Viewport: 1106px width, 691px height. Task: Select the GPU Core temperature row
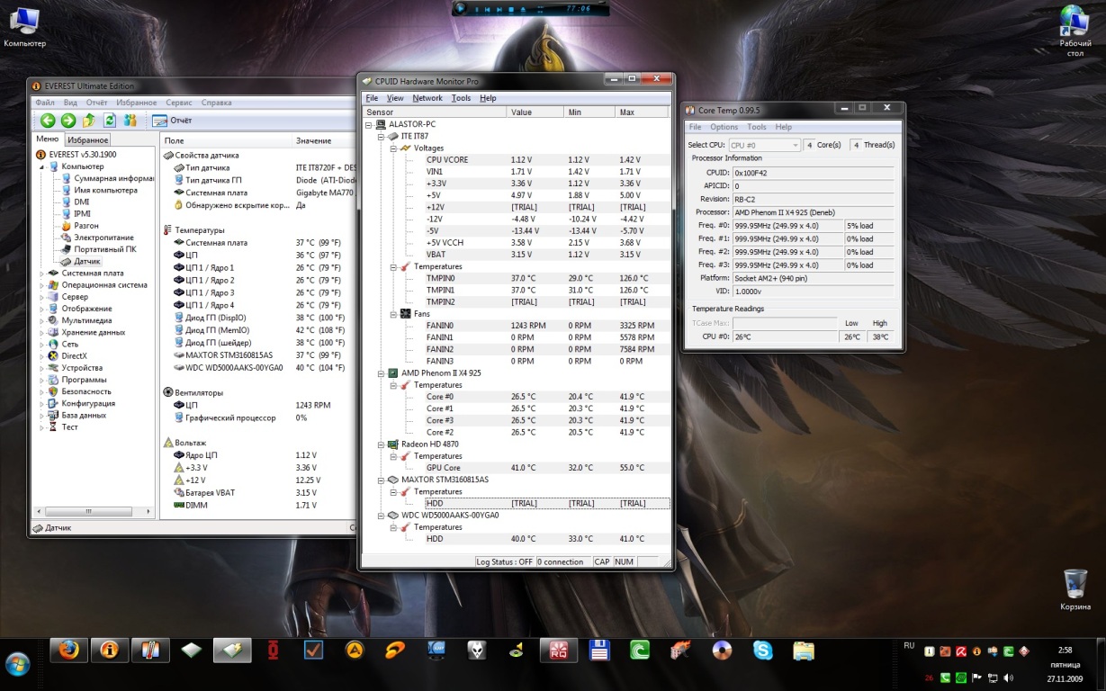[x=546, y=468]
